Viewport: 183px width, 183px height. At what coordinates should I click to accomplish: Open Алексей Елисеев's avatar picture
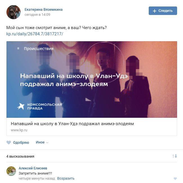coord(11,171)
